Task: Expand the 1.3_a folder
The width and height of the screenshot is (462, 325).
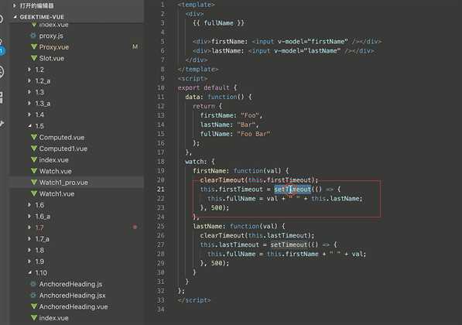Action: pos(29,103)
